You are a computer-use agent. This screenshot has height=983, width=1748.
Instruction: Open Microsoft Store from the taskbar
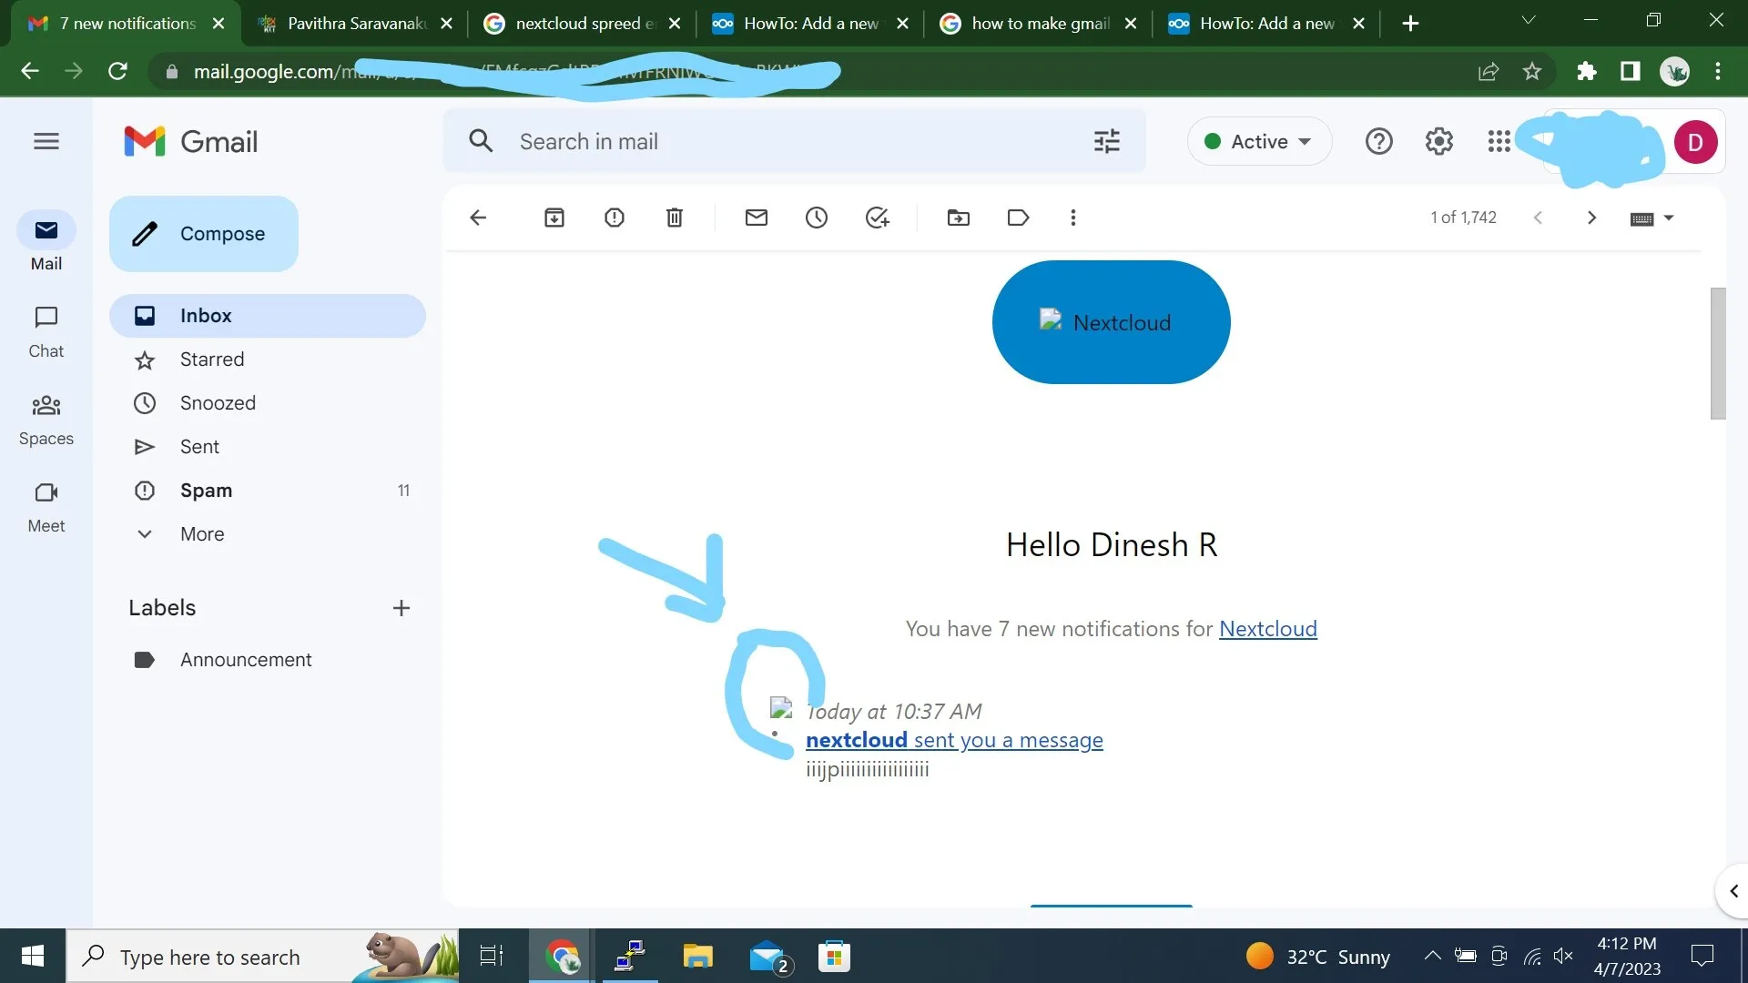[x=835, y=956]
